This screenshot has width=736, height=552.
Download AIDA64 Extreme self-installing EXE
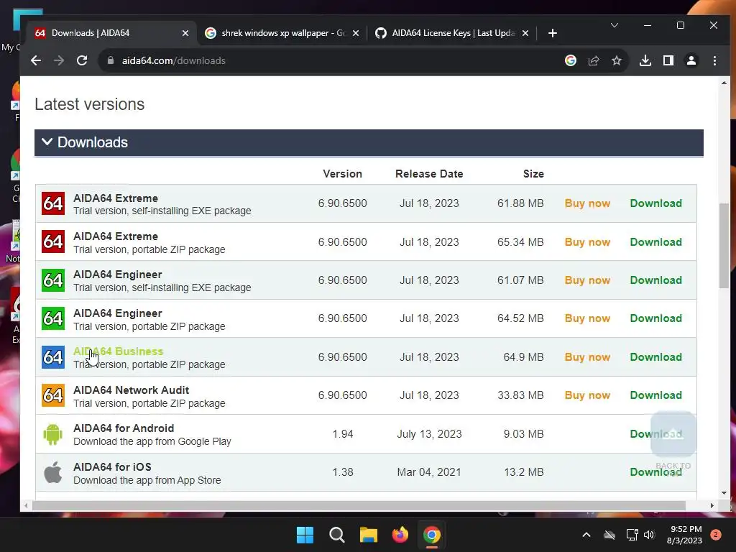coord(655,203)
